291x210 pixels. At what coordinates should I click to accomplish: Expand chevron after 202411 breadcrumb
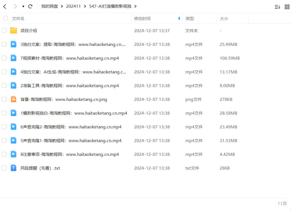tap(85, 6)
